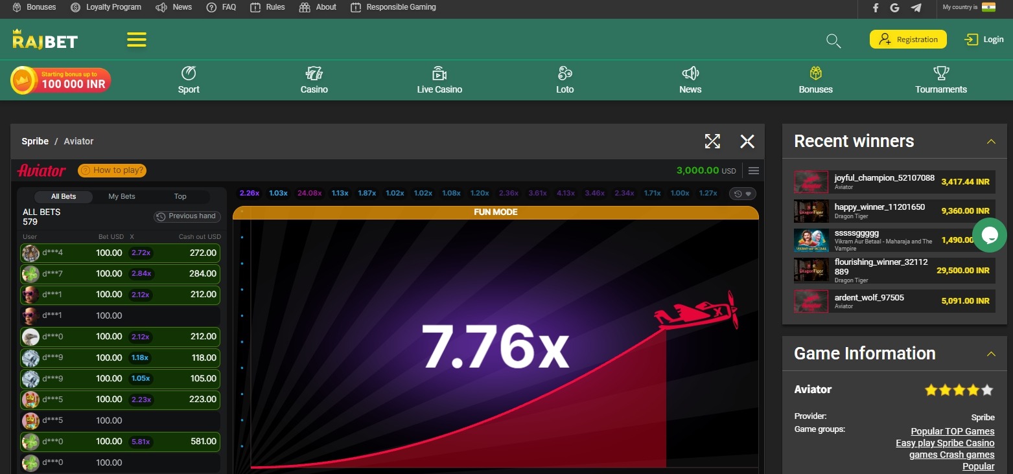Open sssssggggg Vikram Aur Betaal thumbnail

pyautogui.click(x=811, y=240)
